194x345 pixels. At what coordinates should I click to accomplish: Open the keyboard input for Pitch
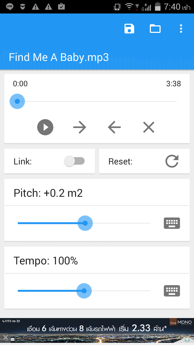click(172, 223)
